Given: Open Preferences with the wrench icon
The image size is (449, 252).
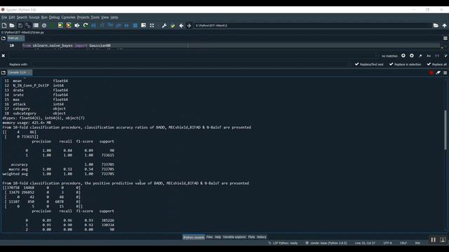Looking at the screenshot, I should (164, 25).
